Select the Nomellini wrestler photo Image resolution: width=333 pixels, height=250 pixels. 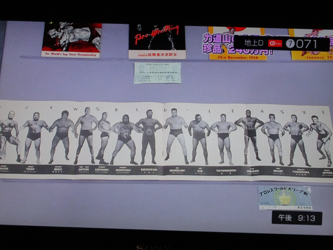tap(176, 136)
